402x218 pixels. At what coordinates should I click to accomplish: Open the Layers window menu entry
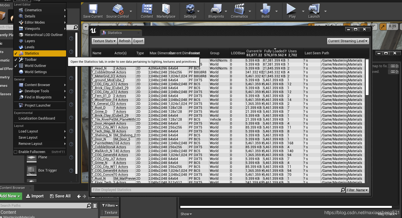tap(40, 41)
